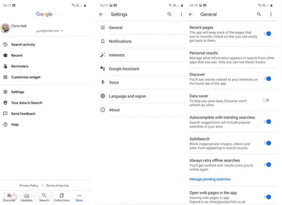Tap the General sliders icon
The width and height of the screenshot is (282, 205).
click(102, 28)
